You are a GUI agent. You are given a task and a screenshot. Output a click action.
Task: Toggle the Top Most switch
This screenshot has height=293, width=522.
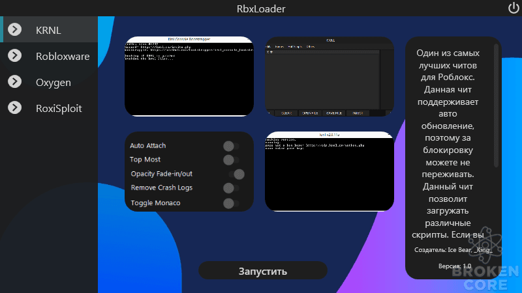[x=232, y=160]
